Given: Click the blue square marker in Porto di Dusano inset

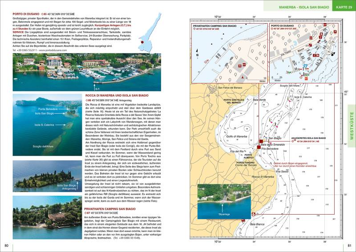Looking at the screenshot, I should click(305, 65).
